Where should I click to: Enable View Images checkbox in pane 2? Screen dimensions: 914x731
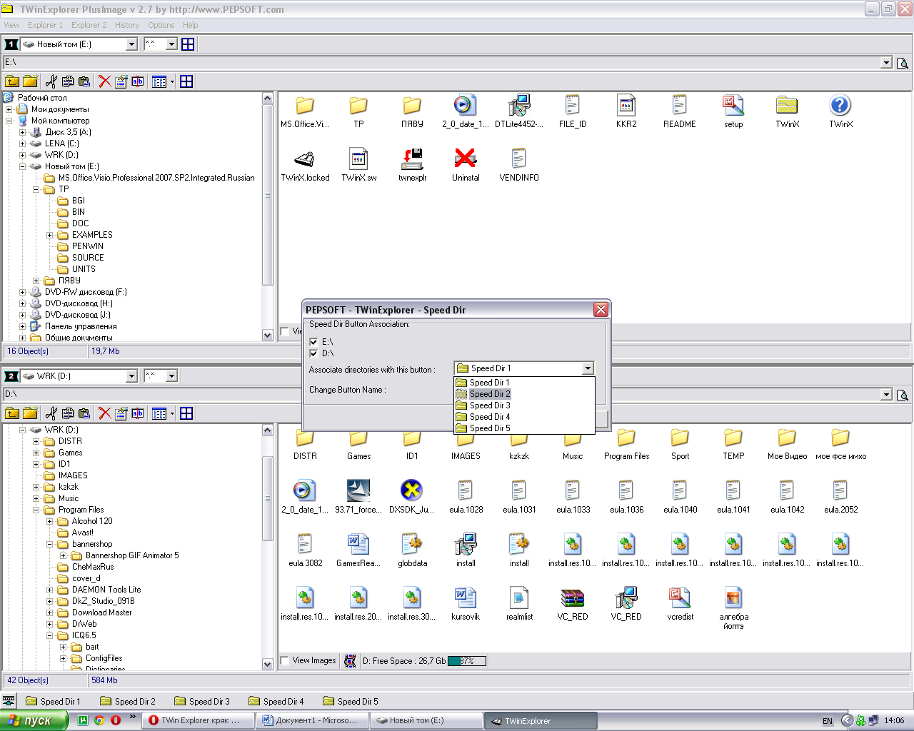click(285, 661)
